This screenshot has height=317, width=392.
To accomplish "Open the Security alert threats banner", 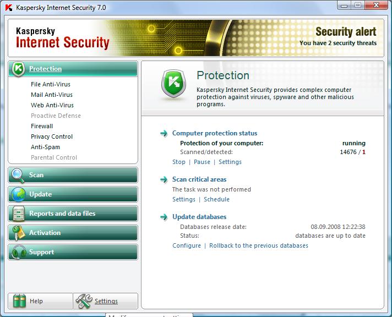I will [x=338, y=37].
